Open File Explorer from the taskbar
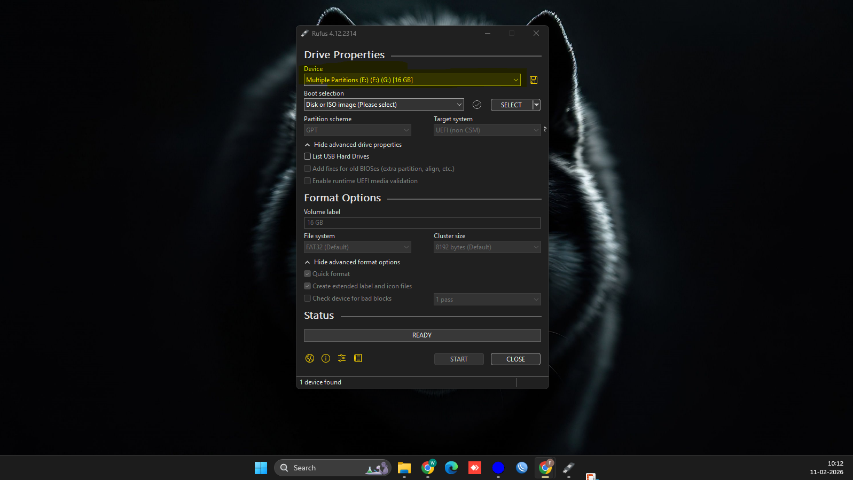853x480 pixels. [x=404, y=468]
